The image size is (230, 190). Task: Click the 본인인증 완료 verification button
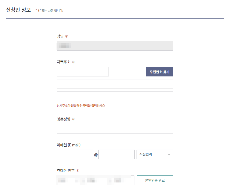pos(155,180)
